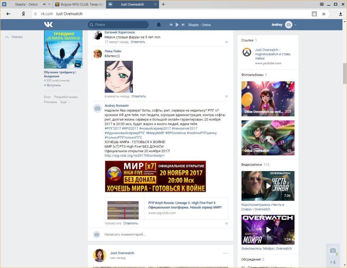Open Ссылки section header

(x=247, y=40)
